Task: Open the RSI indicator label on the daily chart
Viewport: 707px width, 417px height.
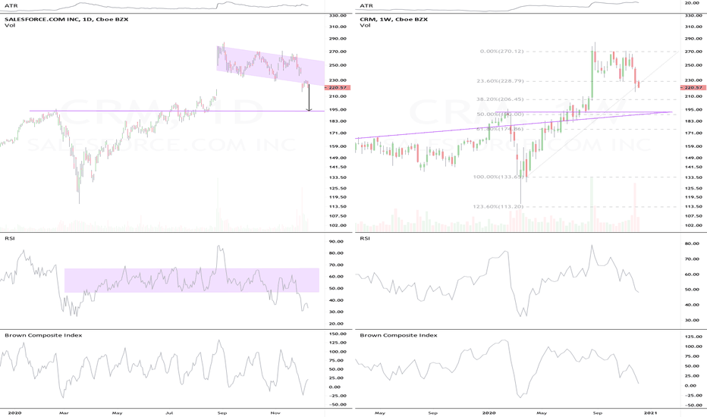Action: (9, 238)
